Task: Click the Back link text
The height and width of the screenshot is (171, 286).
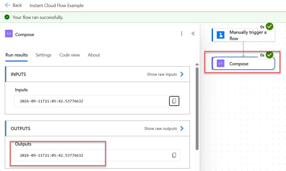Action: (x=17, y=5)
